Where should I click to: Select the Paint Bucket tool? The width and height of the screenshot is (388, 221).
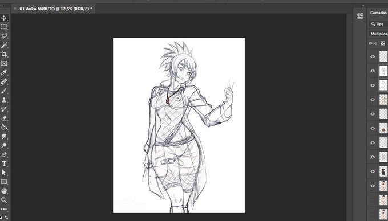tap(4, 128)
